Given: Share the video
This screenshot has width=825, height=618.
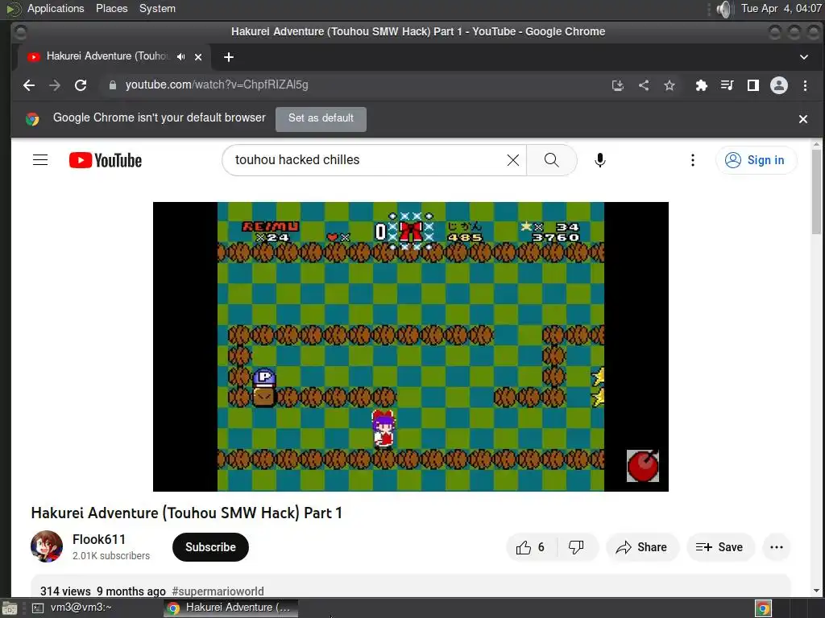Looking at the screenshot, I should pos(642,547).
